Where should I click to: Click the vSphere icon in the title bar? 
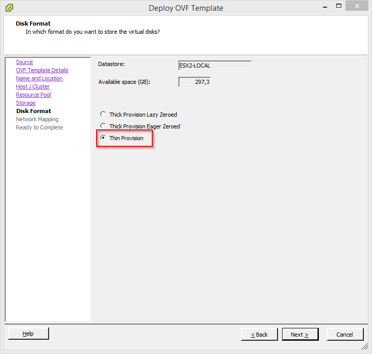click(x=9, y=8)
